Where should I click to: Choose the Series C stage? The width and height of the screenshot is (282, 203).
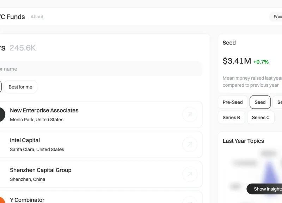pyautogui.click(x=260, y=117)
